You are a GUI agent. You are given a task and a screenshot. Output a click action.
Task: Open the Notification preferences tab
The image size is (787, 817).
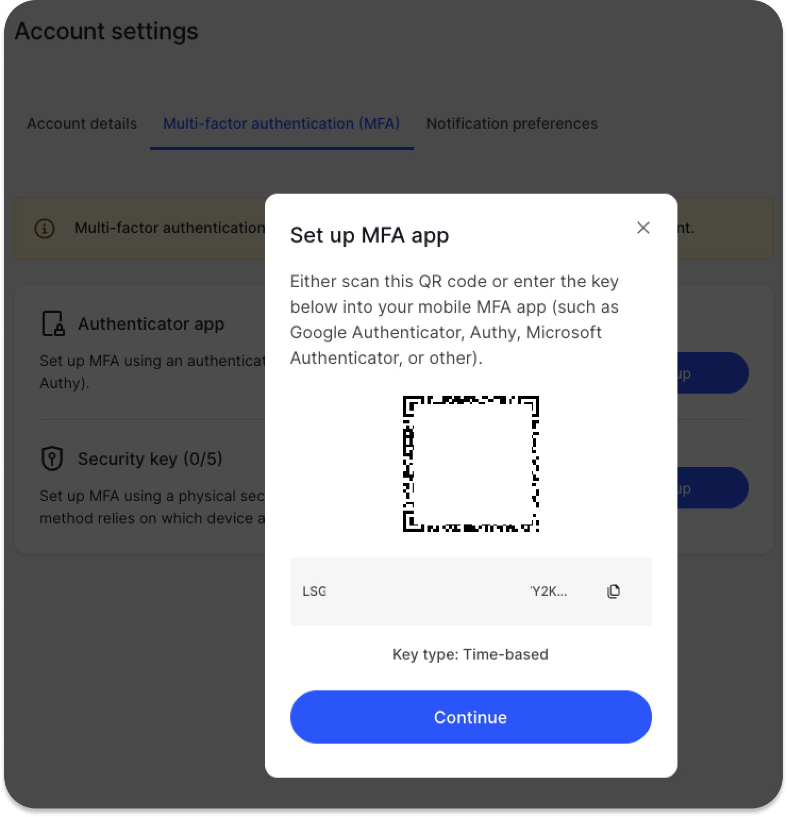pos(512,123)
